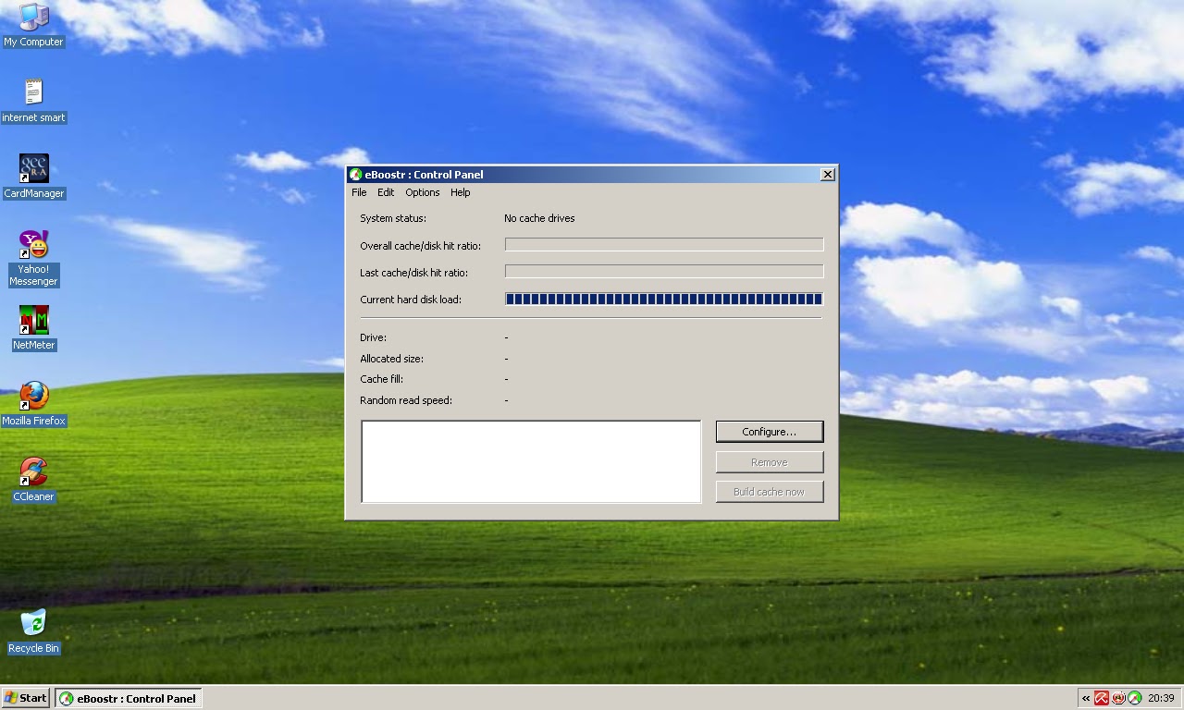Select the internet smart text file icon
The image size is (1184, 710).
click(33, 101)
